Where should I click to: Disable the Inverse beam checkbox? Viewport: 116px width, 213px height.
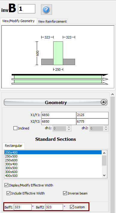[65, 193]
